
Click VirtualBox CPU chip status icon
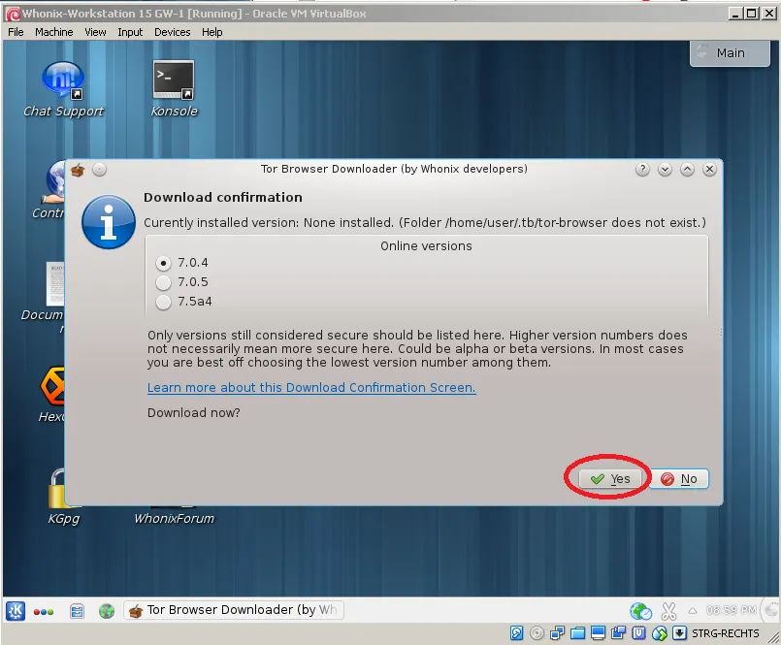pos(639,633)
